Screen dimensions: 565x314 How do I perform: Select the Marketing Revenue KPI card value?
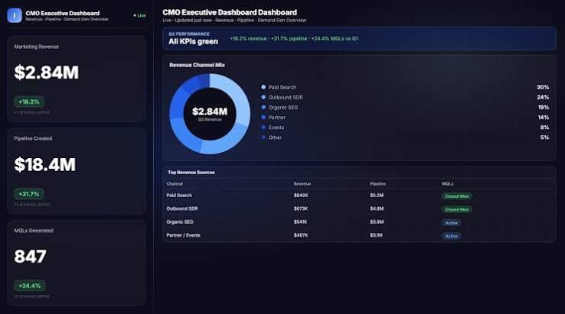click(x=46, y=73)
